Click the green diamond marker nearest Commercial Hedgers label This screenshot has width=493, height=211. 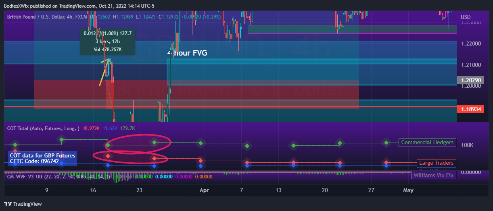(x=386, y=143)
